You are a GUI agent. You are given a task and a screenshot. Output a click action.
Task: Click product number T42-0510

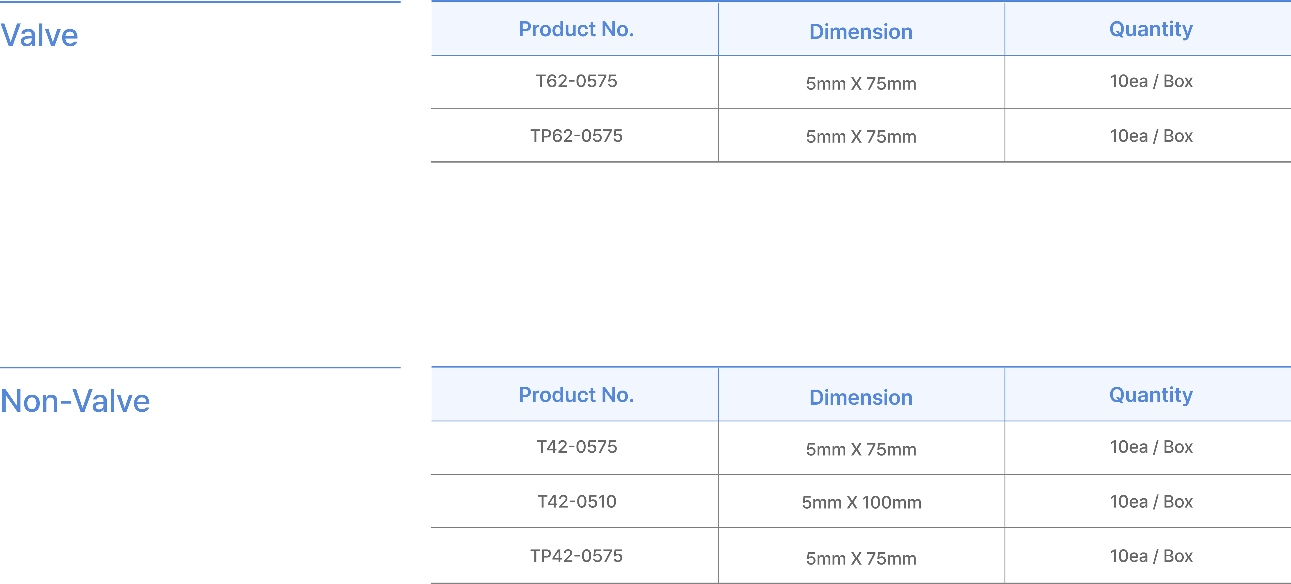(576, 501)
